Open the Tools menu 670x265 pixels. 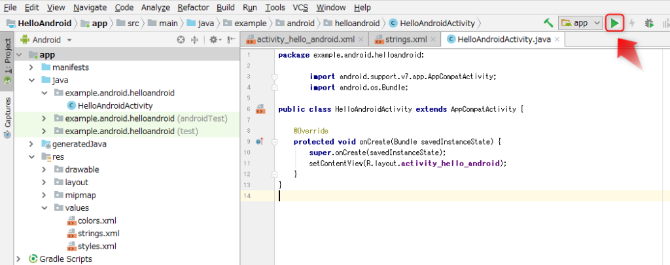[x=275, y=7]
